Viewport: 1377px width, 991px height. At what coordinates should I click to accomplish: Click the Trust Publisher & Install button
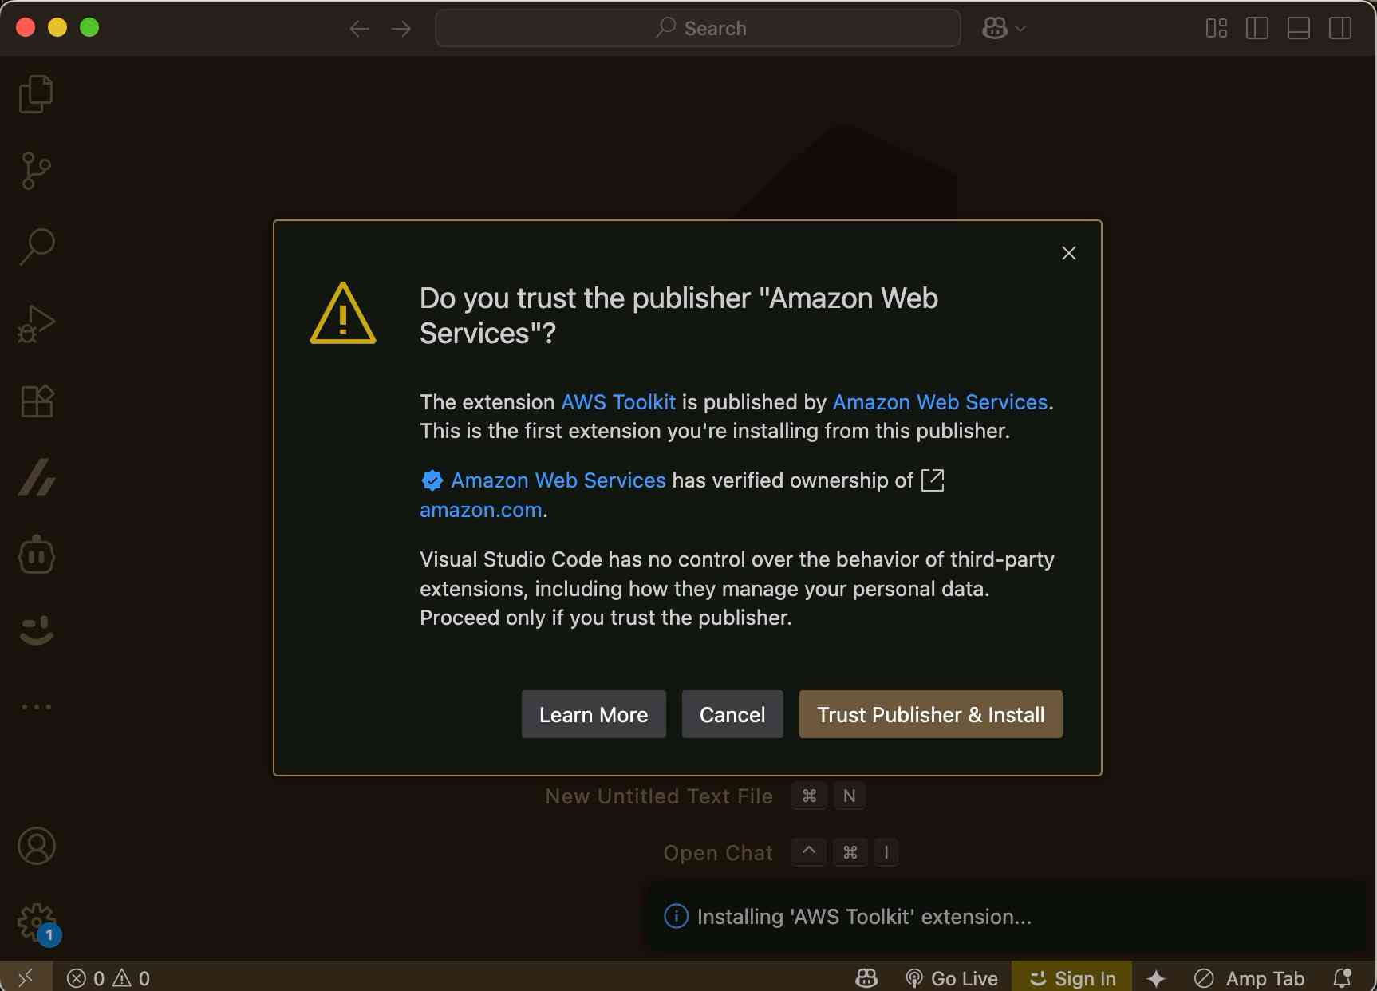point(930,714)
